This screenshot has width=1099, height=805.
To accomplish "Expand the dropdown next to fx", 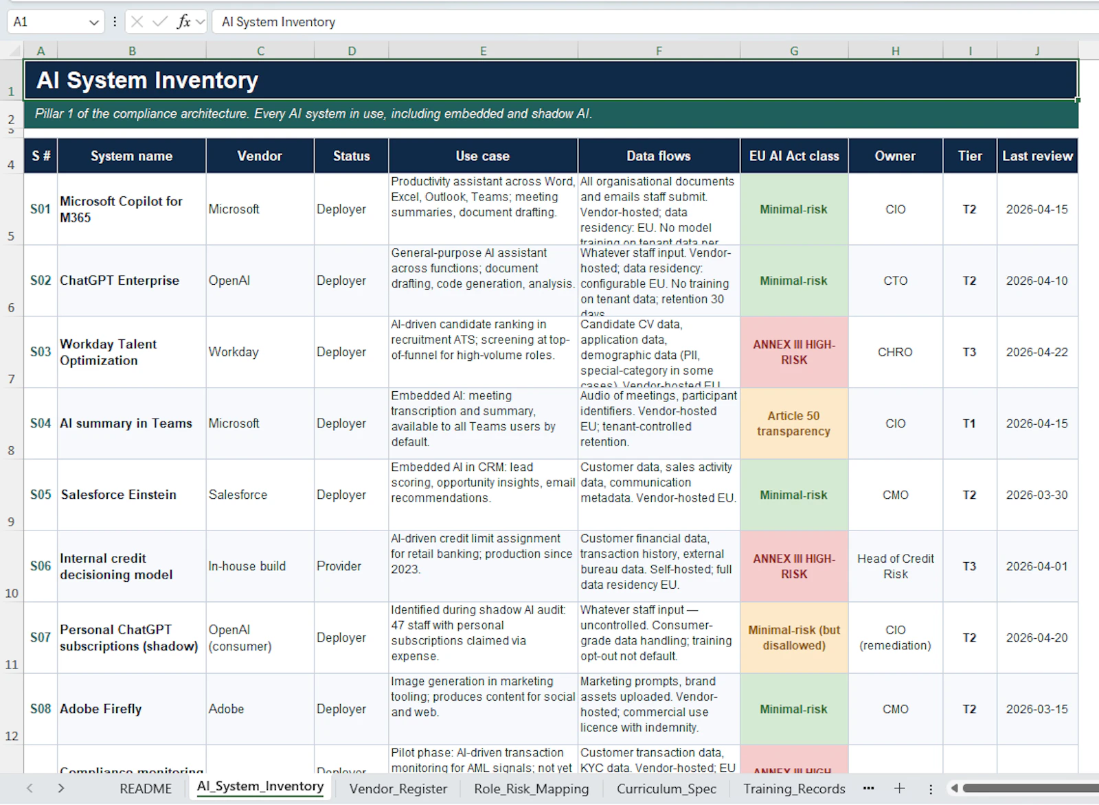I will point(200,22).
